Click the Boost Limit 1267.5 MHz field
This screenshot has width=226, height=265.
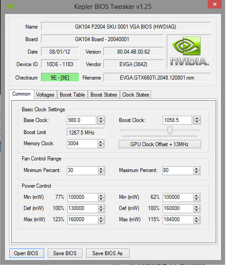pos(86,132)
